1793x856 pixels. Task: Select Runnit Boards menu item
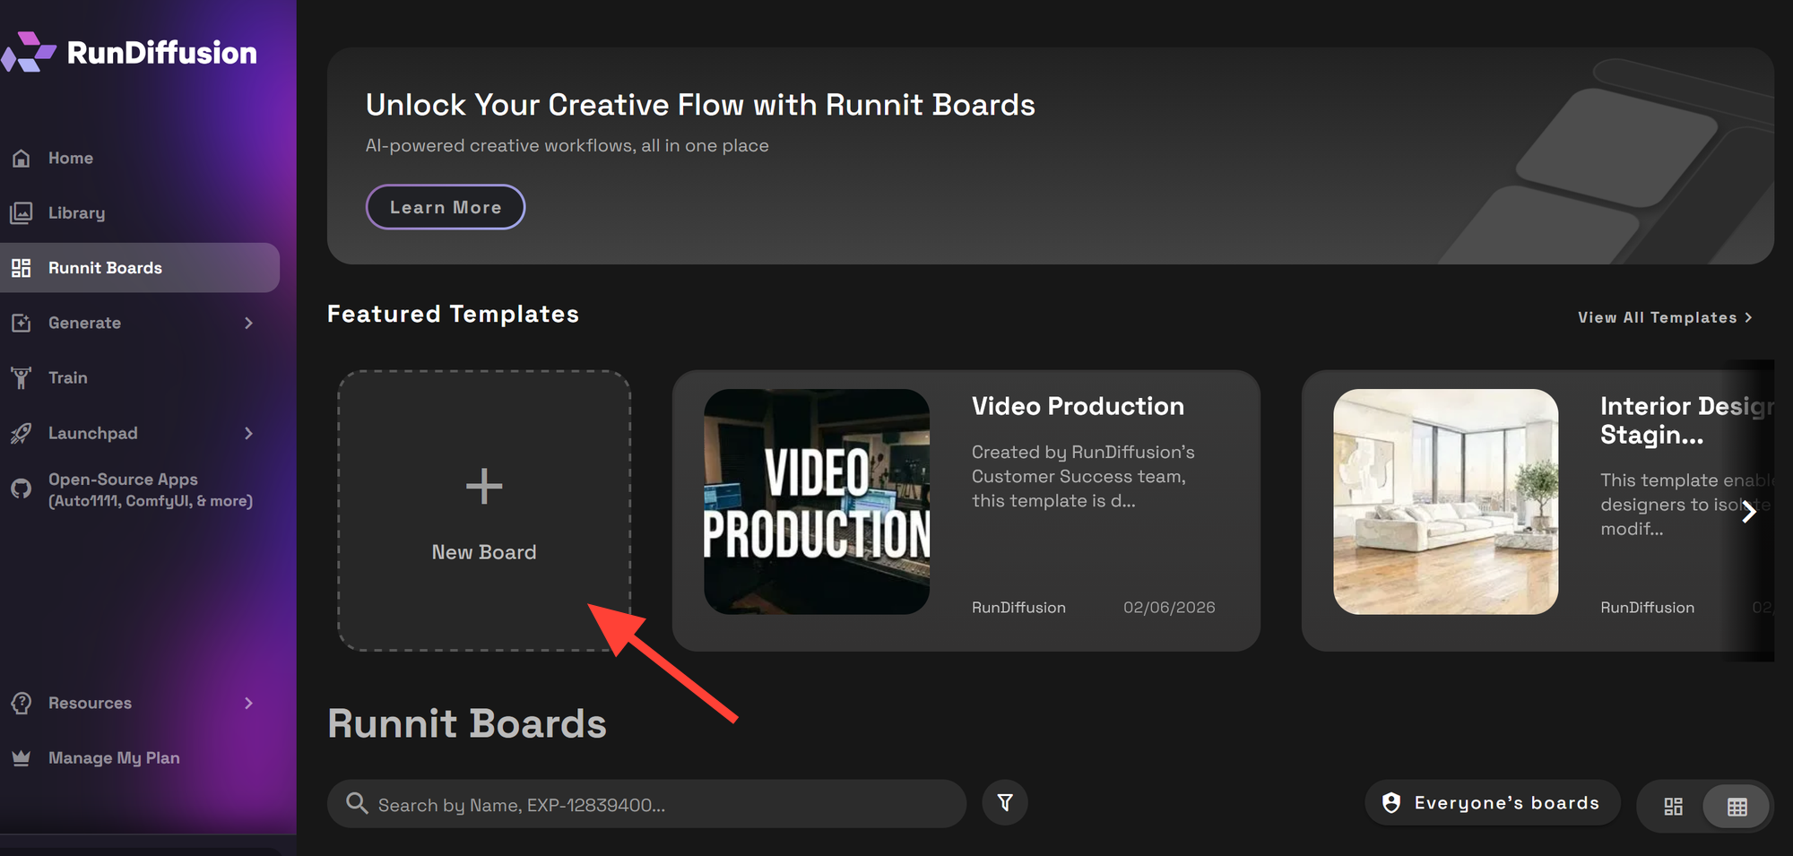click(x=140, y=268)
